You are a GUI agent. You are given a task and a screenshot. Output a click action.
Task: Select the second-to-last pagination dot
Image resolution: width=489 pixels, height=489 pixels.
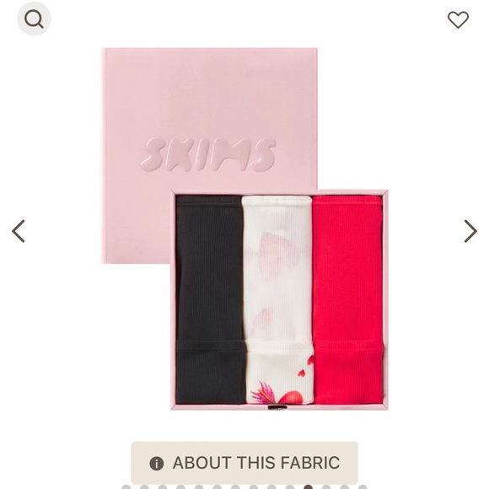[x=345, y=486]
